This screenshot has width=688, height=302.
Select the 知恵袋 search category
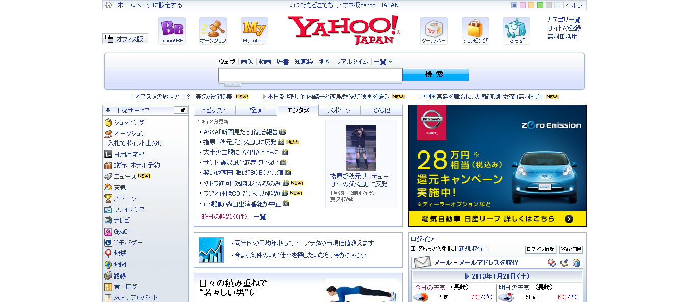(303, 62)
